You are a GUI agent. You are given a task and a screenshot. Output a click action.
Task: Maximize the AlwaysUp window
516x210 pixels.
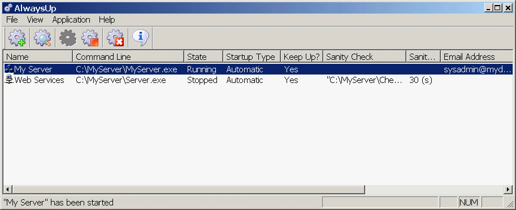click(x=497, y=8)
